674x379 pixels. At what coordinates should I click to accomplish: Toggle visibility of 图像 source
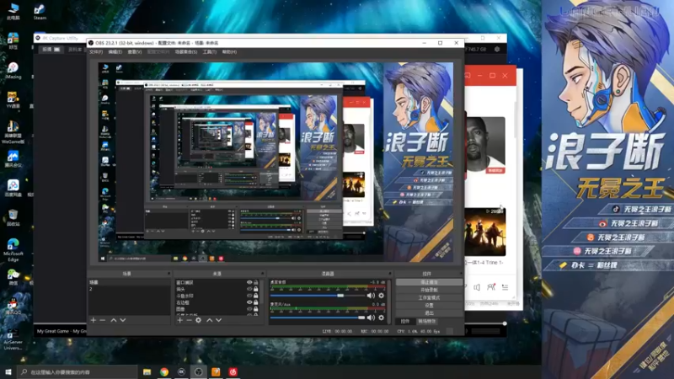249,309
